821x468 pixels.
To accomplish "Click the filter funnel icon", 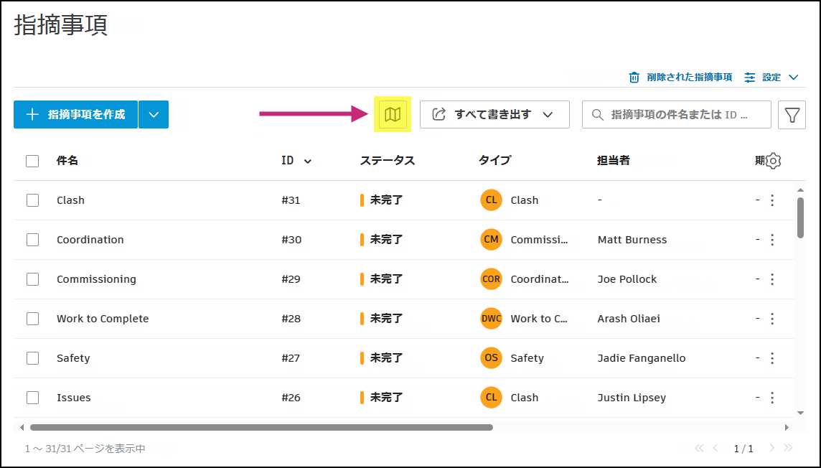I will pos(792,115).
